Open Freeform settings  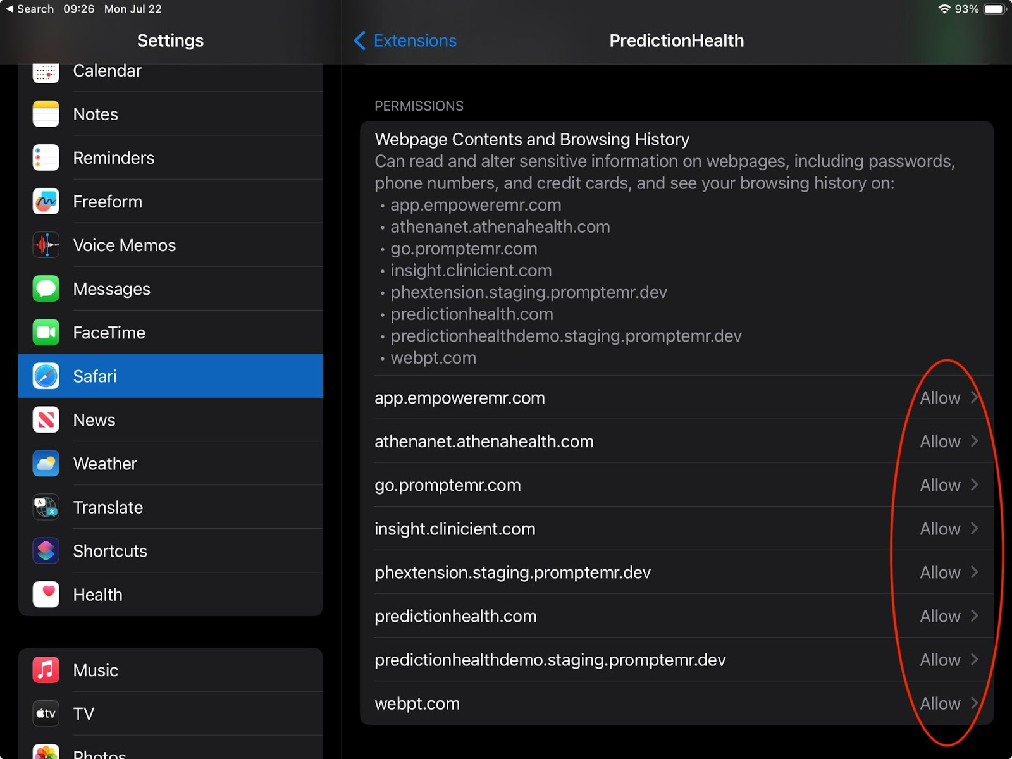coord(171,201)
